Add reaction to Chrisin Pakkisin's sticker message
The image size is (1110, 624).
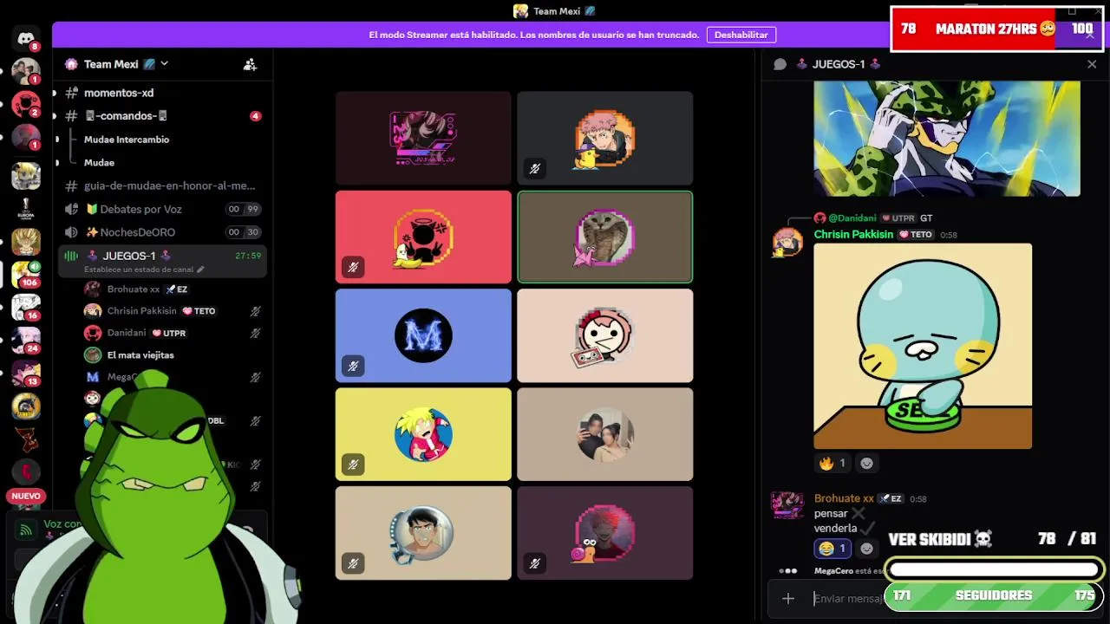click(x=866, y=463)
